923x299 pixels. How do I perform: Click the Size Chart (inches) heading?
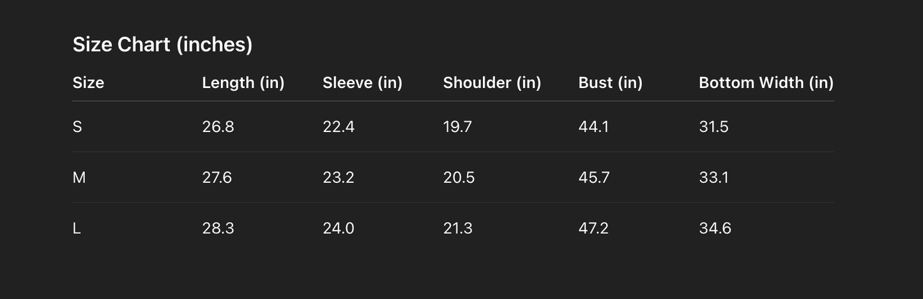click(162, 45)
